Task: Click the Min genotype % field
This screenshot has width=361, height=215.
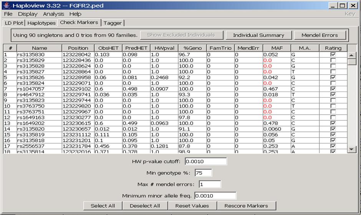Action: (x=203, y=173)
